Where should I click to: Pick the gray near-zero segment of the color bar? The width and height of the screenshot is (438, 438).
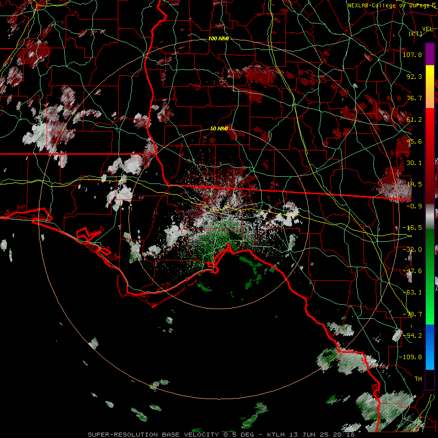click(430, 215)
